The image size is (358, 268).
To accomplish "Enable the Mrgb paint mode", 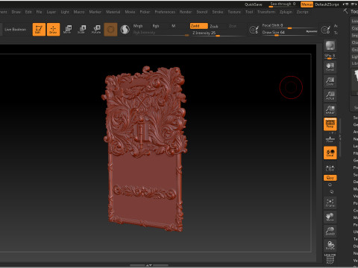I will click(x=138, y=26).
